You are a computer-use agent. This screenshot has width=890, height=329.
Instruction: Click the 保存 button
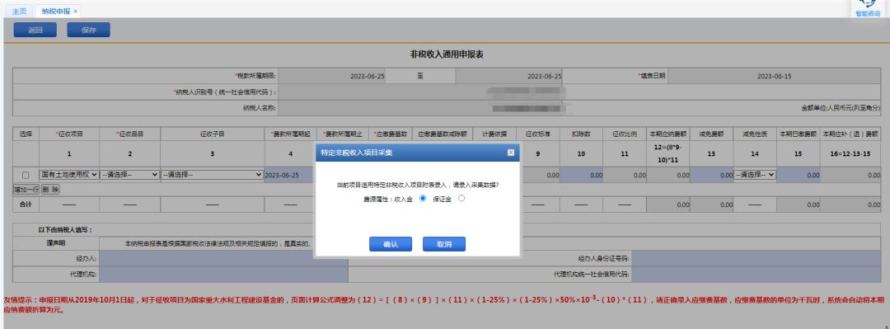pos(88,31)
